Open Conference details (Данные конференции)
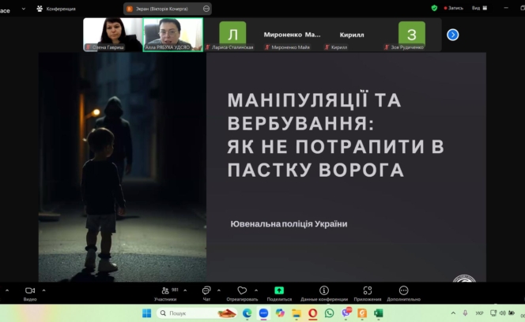This screenshot has height=322, width=525. pos(324,292)
